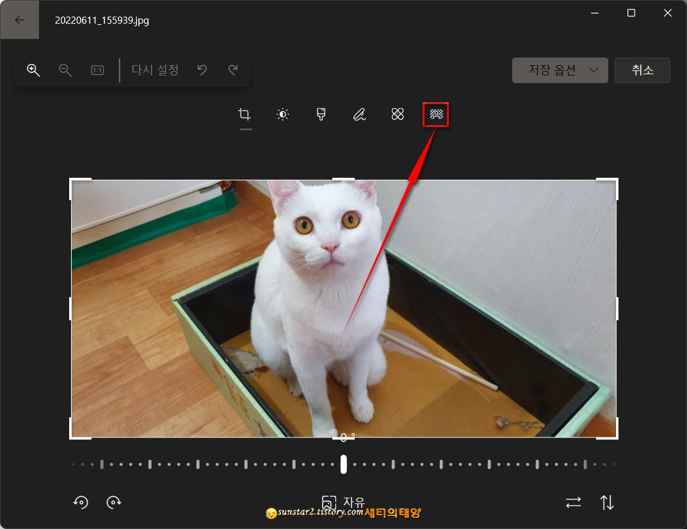
Task: Click the straighten angle slider
Action: pos(343,465)
